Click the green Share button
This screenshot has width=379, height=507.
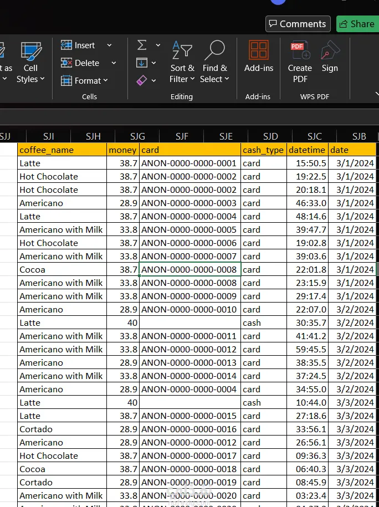(x=357, y=24)
